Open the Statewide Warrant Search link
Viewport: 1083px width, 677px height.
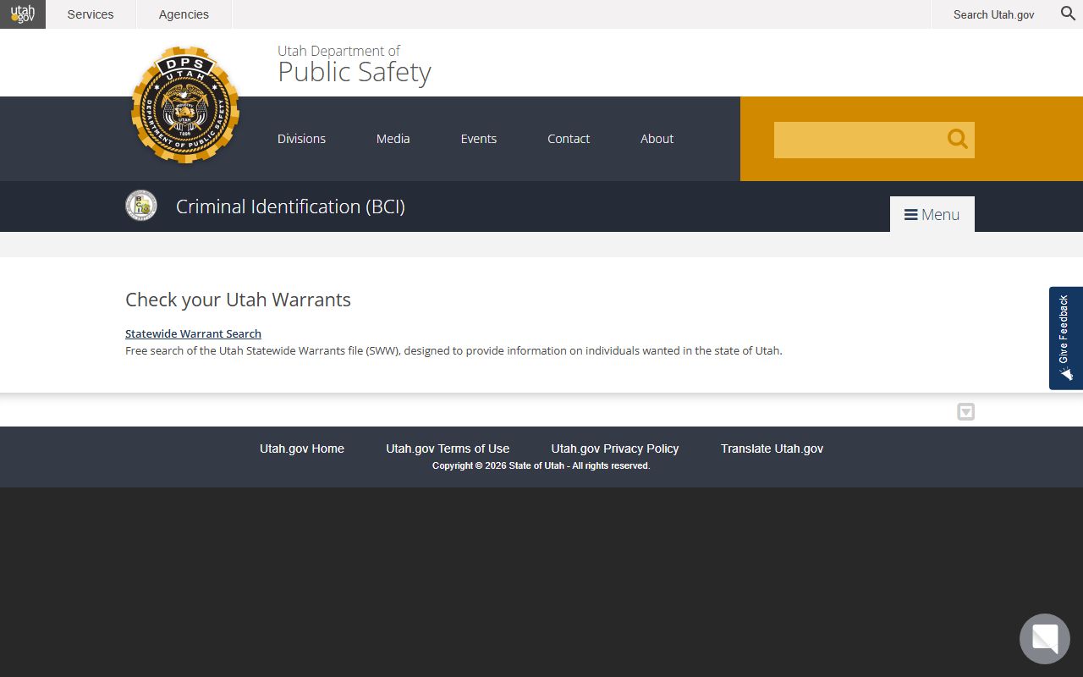193,333
